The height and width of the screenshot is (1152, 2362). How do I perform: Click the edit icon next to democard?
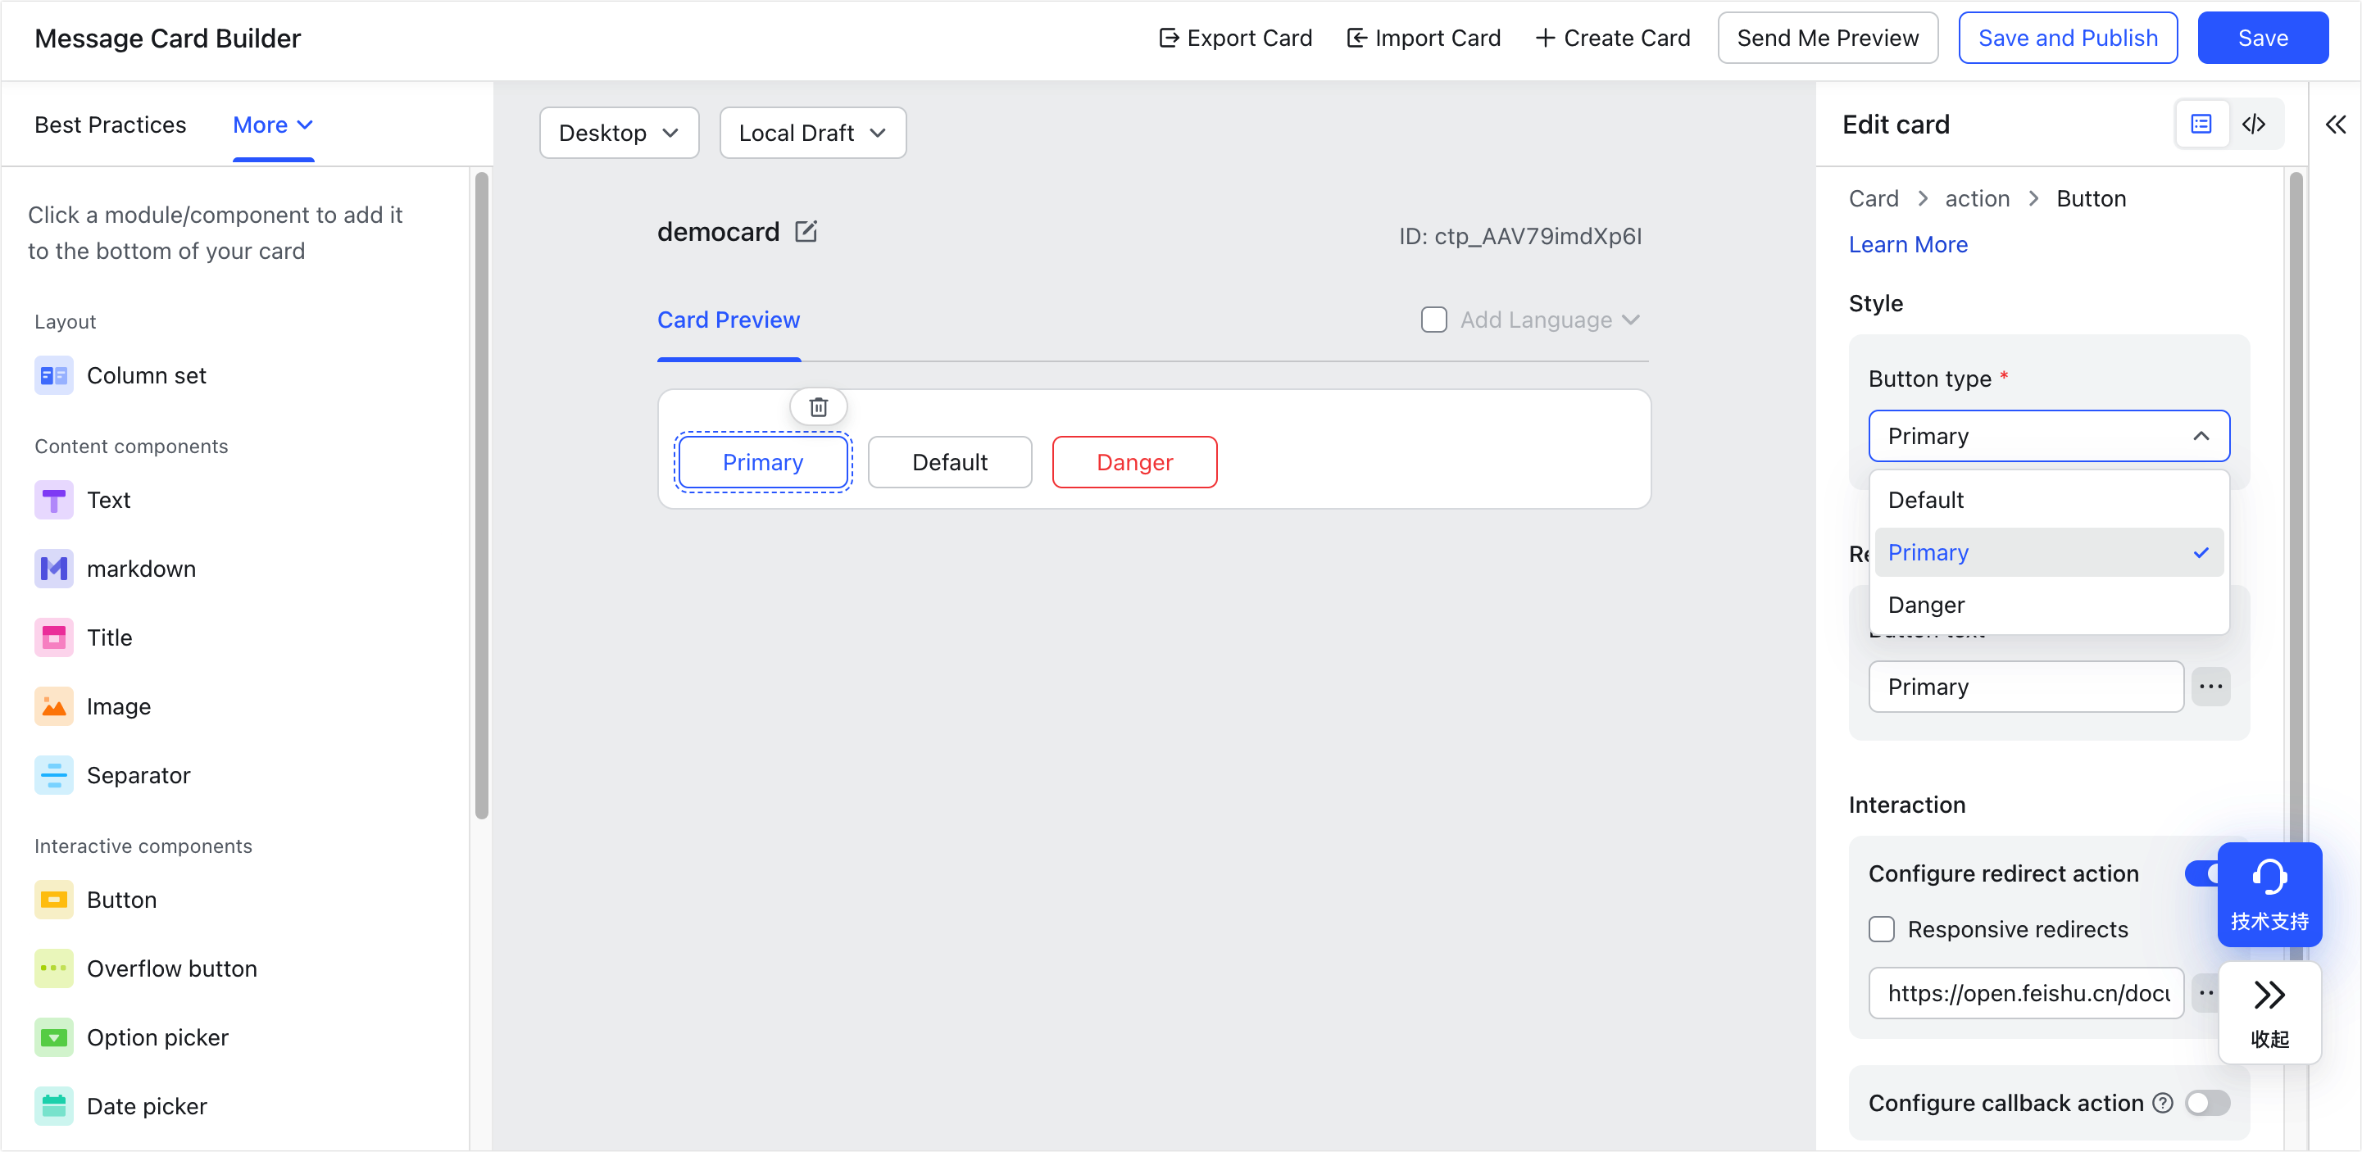click(806, 231)
